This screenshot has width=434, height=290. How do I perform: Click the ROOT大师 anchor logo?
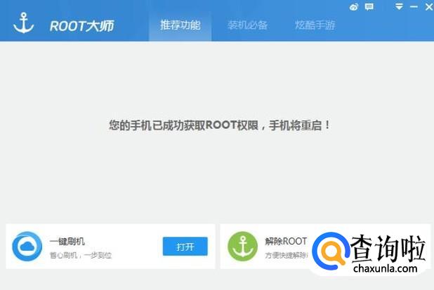click(x=24, y=23)
